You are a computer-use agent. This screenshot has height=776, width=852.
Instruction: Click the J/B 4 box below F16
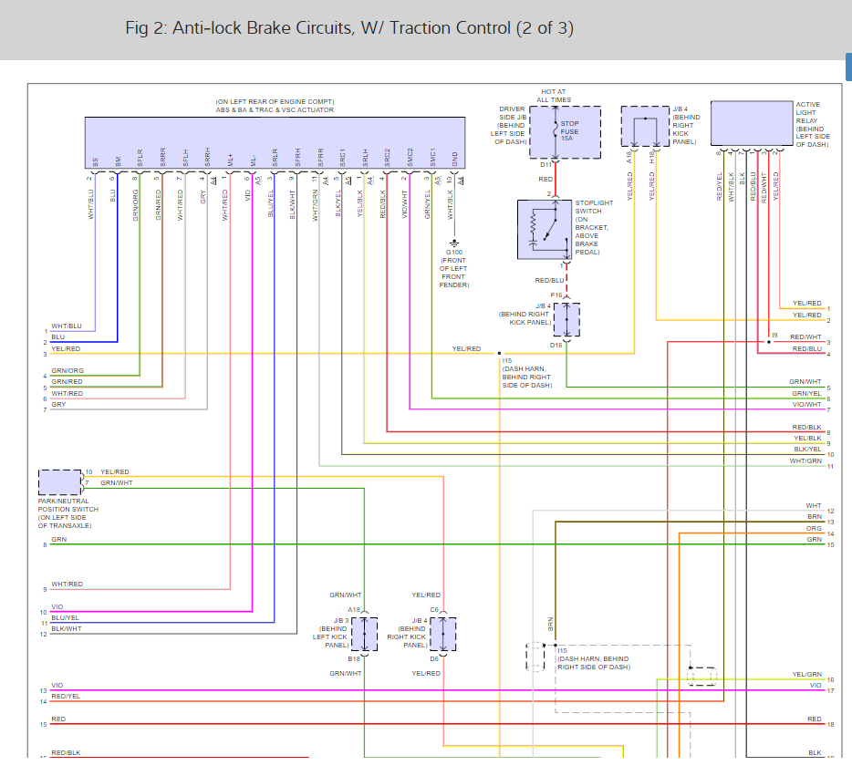point(566,319)
